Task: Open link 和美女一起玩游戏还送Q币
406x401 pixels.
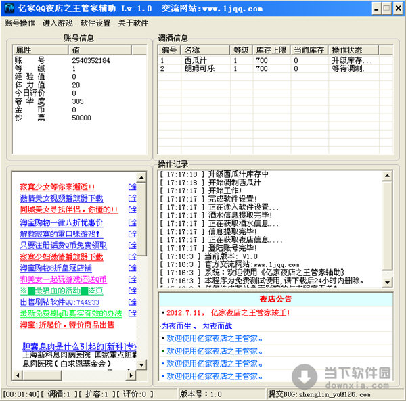Action: 63,279
